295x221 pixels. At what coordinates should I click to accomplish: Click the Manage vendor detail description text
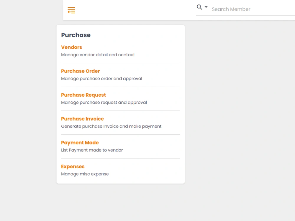click(98, 55)
